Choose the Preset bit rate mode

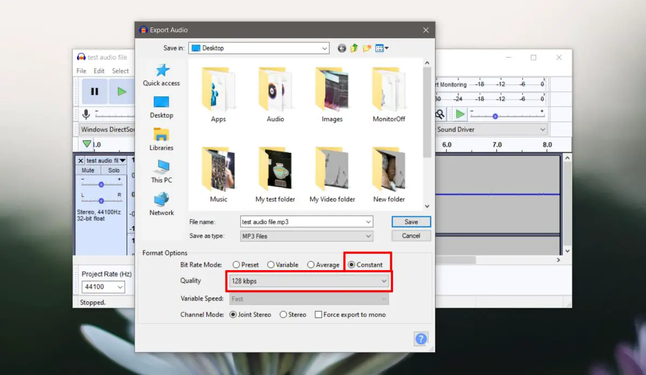coord(245,265)
